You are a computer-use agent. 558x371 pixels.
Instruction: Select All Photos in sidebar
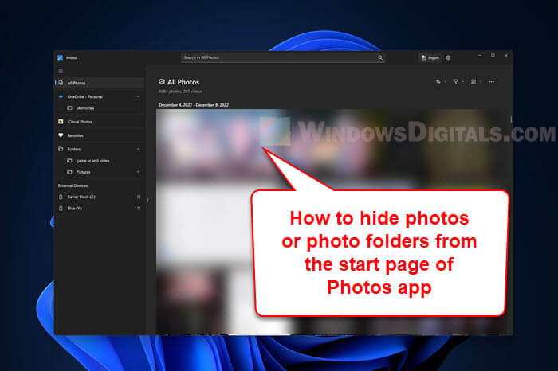100,83
